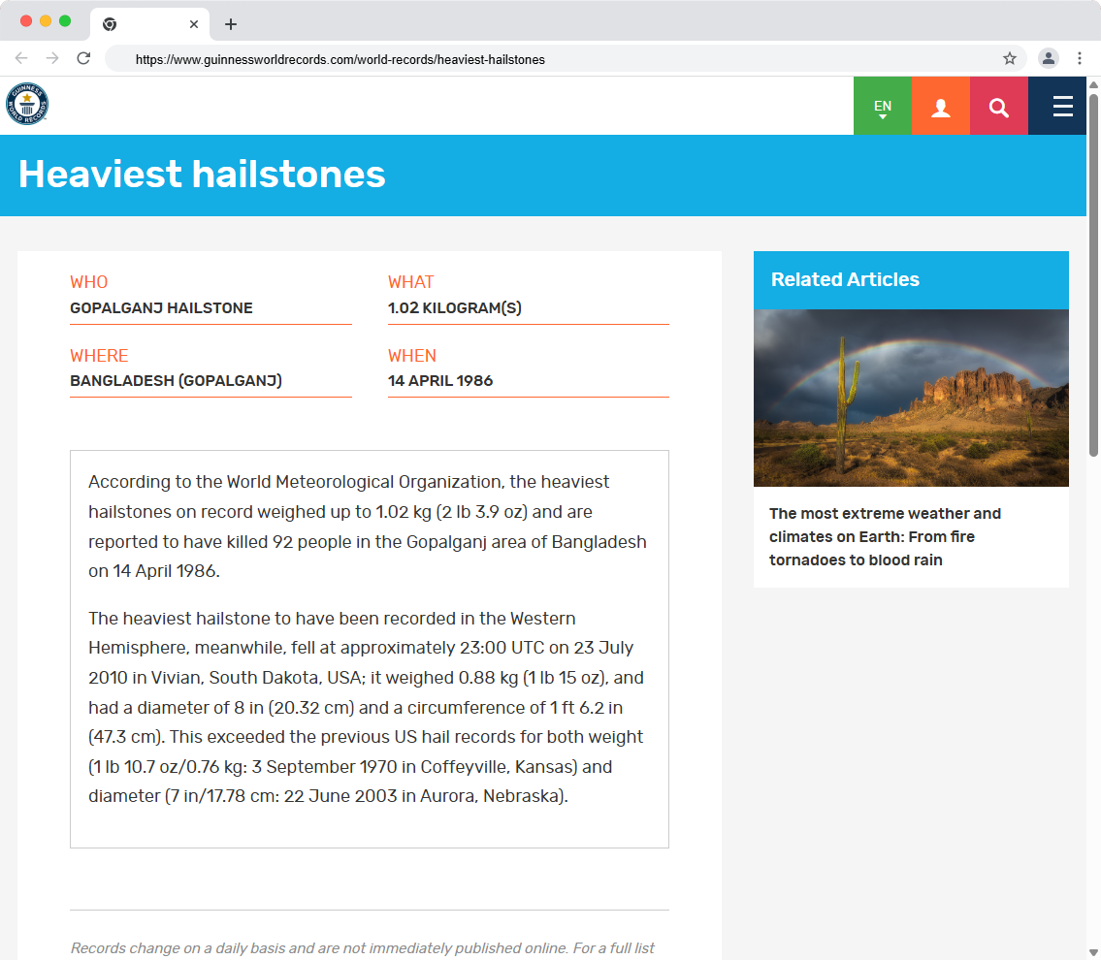Image resolution: width=1101 pixels, height=960 pixels.
Task: Click the WHERE label
Action: (x=99, y=356)
